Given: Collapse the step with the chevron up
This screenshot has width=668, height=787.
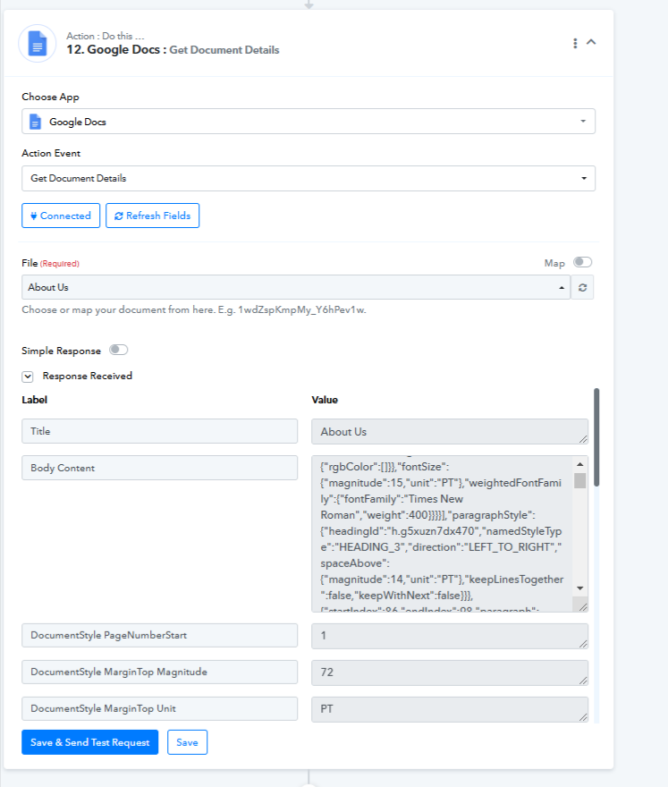Looking at the screenshot, I should pyautogui.click(x=591, y=42).
